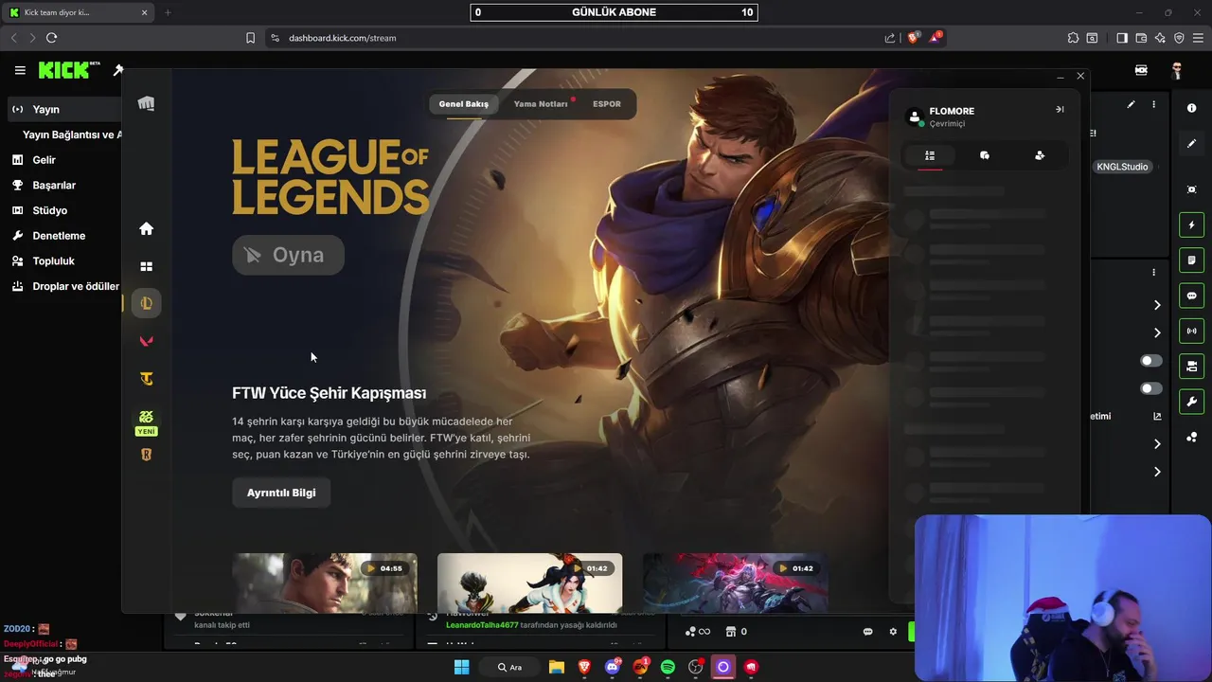1212x682 pixels.
Task: Click the Riot Games fist logo
Action: pyautogui.click(x=146, y=103)
